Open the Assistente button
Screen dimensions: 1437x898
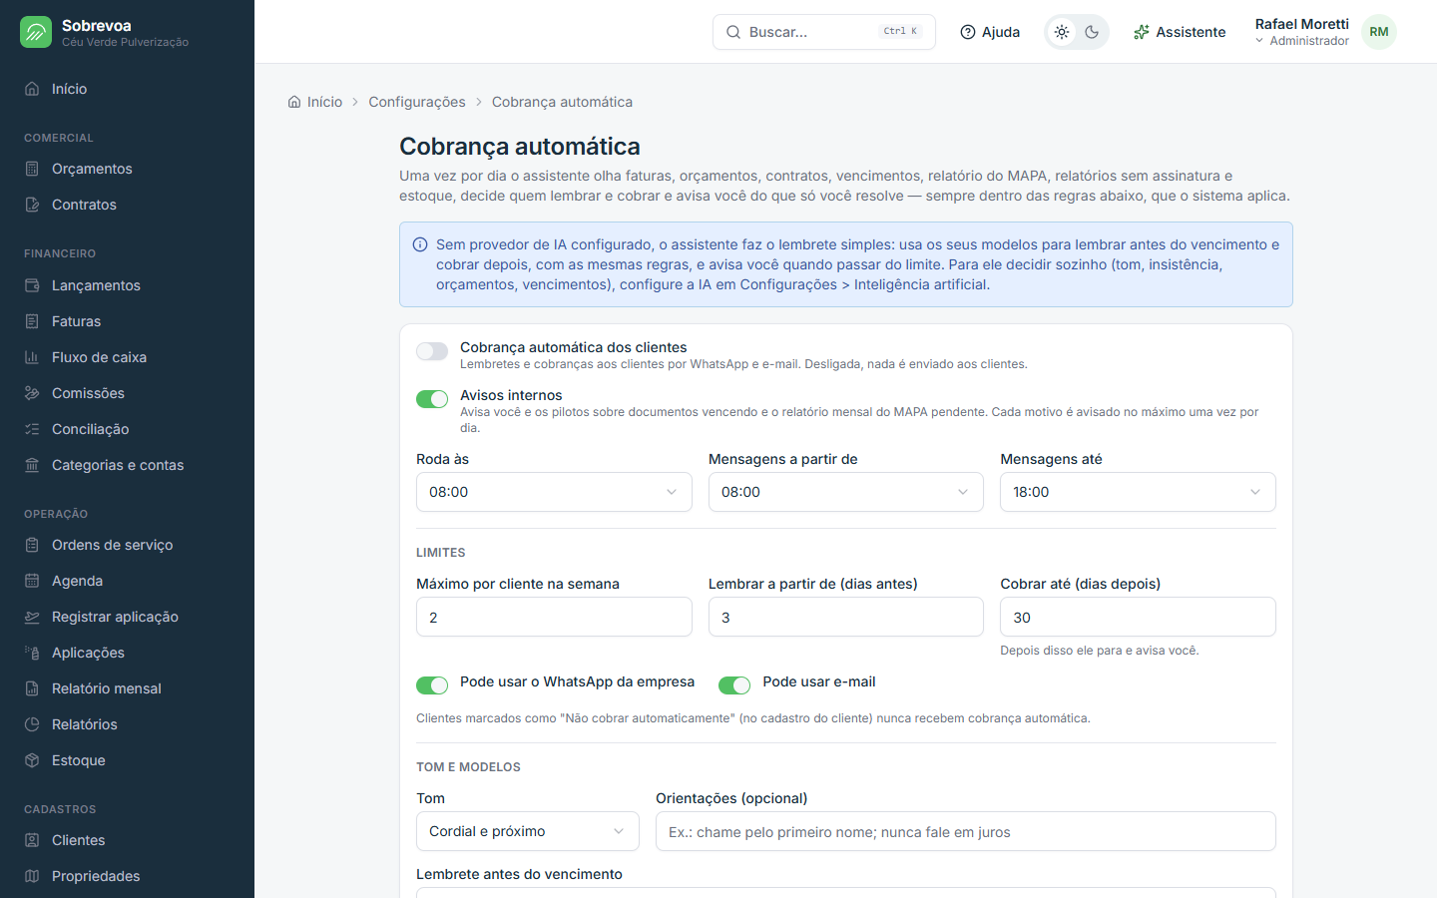click(1180, 32)
